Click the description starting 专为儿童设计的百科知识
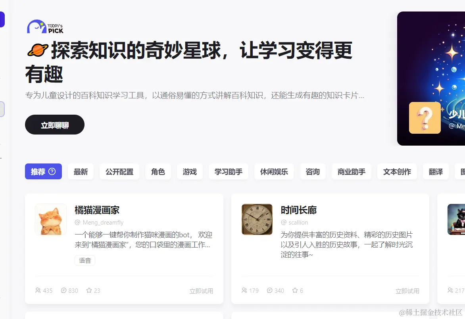Viewport: 465px width, 319px height. (194, 95)
